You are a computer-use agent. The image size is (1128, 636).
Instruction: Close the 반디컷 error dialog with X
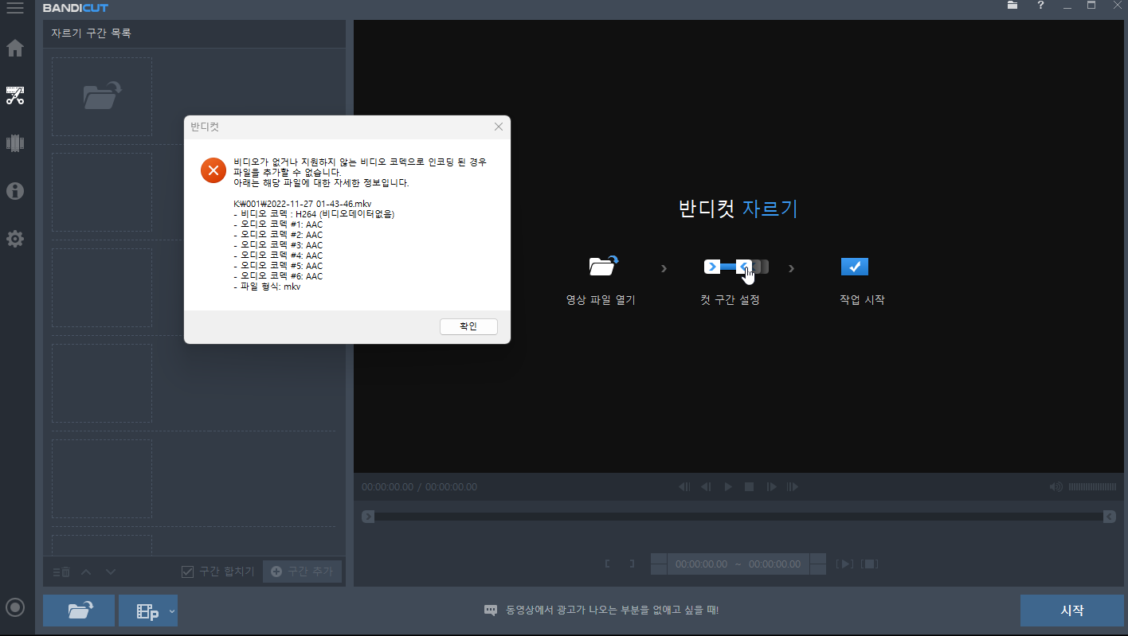coord(499,127)
